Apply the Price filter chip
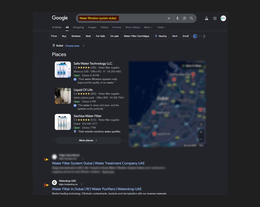 [x=54, y=36]
